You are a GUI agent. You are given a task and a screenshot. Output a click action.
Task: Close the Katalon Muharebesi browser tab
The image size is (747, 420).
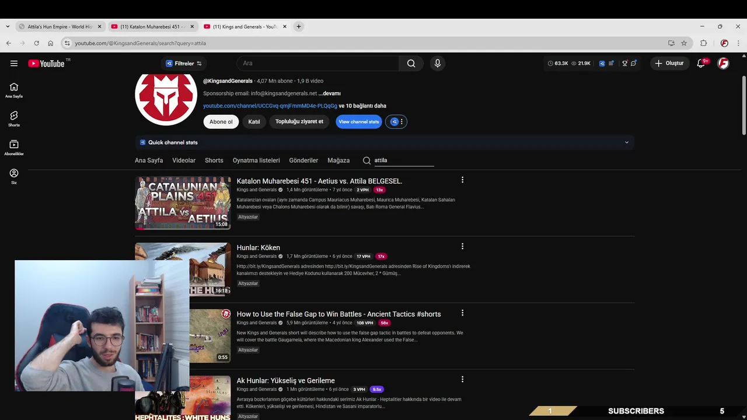tap(192, 26)
